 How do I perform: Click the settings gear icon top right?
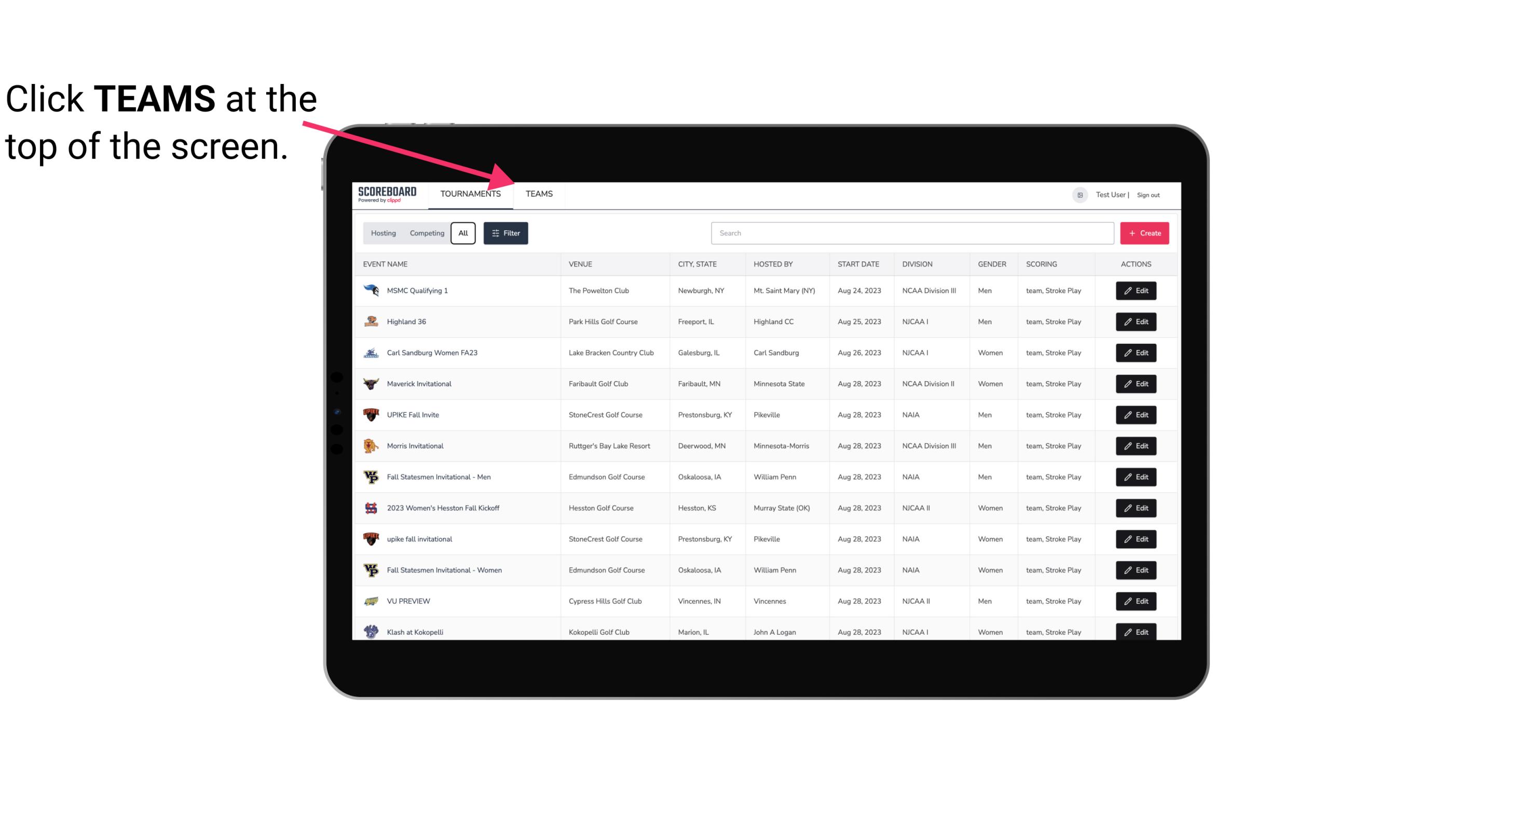pyautogui.click(x=1079, y=193)
